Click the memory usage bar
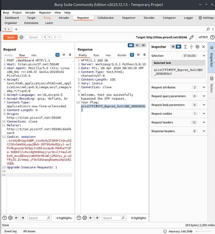This screenshot has height=234, width=215. click(204, 231)
